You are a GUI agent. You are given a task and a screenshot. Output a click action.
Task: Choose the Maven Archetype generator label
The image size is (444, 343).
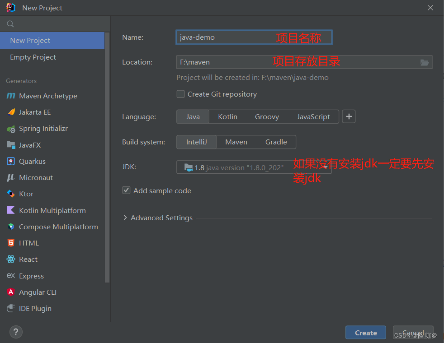tap(48, 96)
